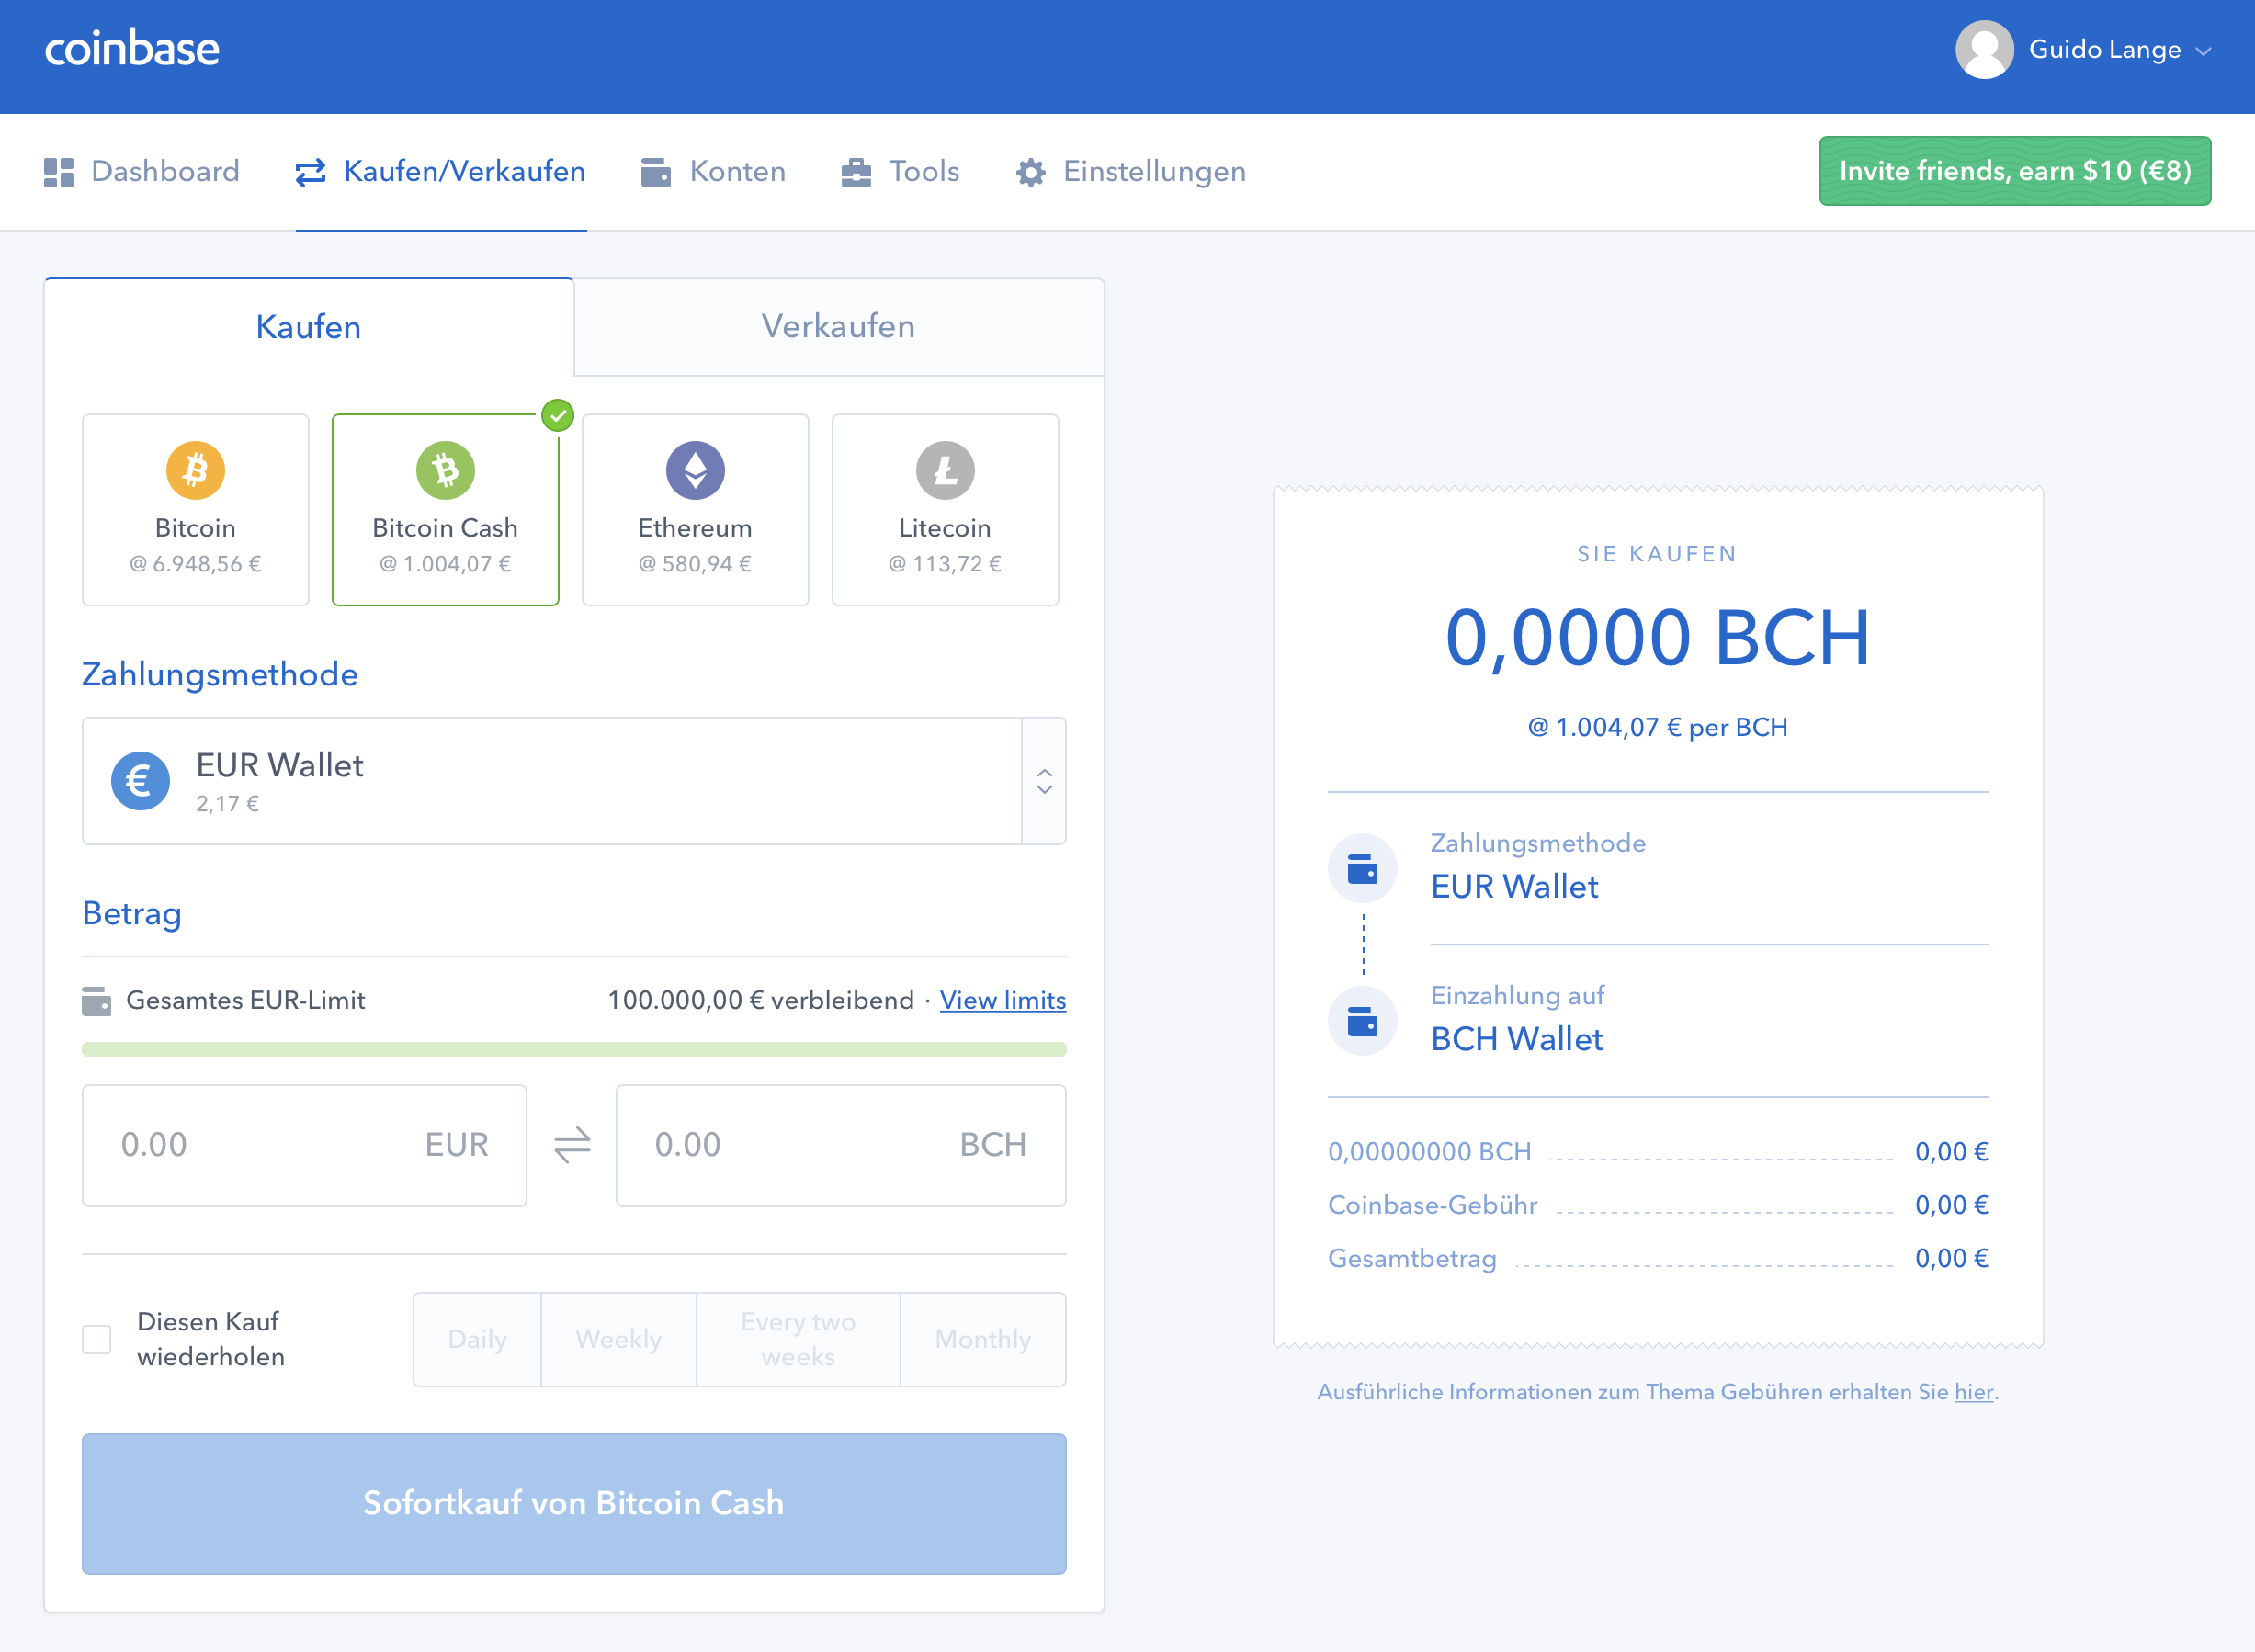Image resolution: width=2255 pixels, height=1652 pixels.
Task: Click the green checkmark on Bitcoin Cash card
Action: (x=558, y=415)
